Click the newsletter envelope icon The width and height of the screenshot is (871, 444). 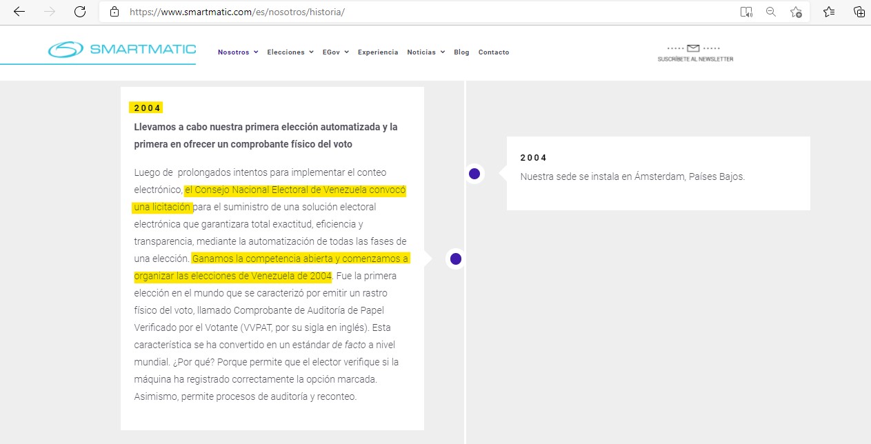[x=693, y=48]
